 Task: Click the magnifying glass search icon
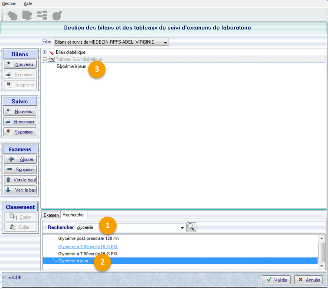(191, 228)
